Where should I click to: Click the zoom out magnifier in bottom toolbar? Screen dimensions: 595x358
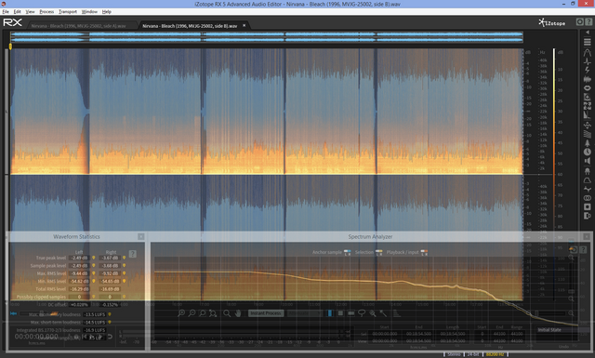[192, 313]
